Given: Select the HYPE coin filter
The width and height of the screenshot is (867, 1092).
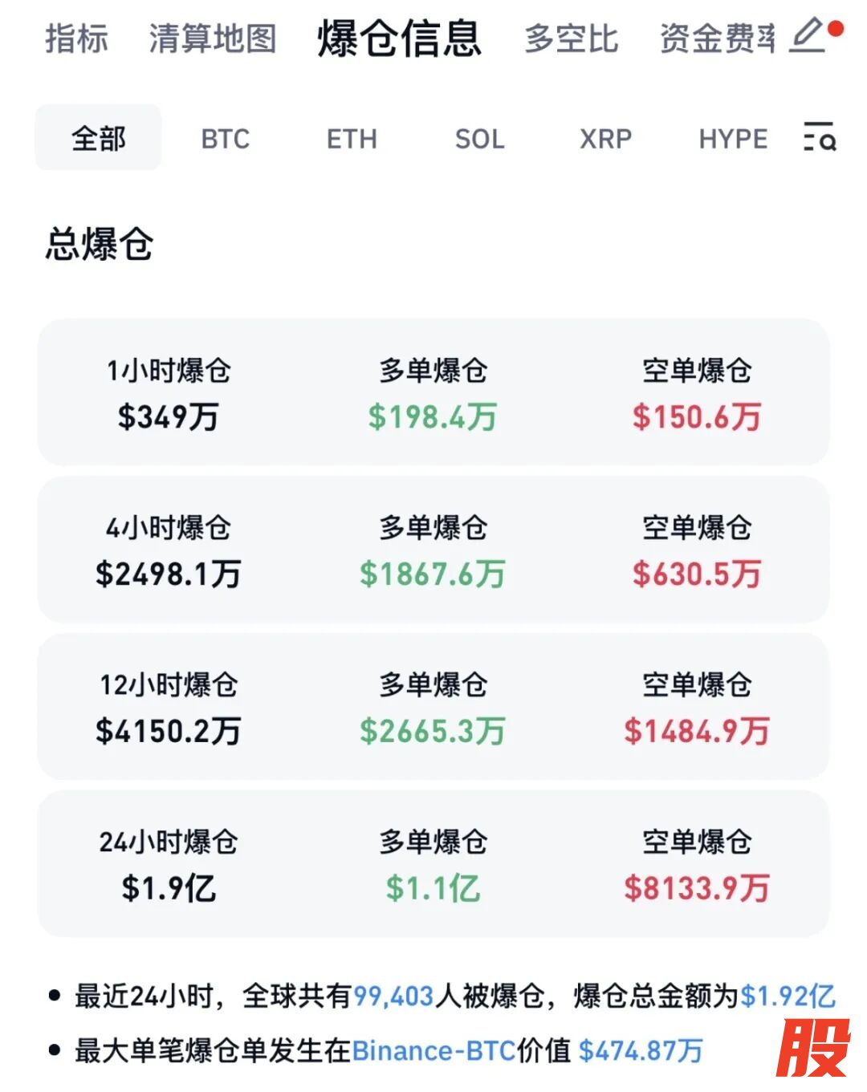Looking at the screenshot, I should click(733, 139).
